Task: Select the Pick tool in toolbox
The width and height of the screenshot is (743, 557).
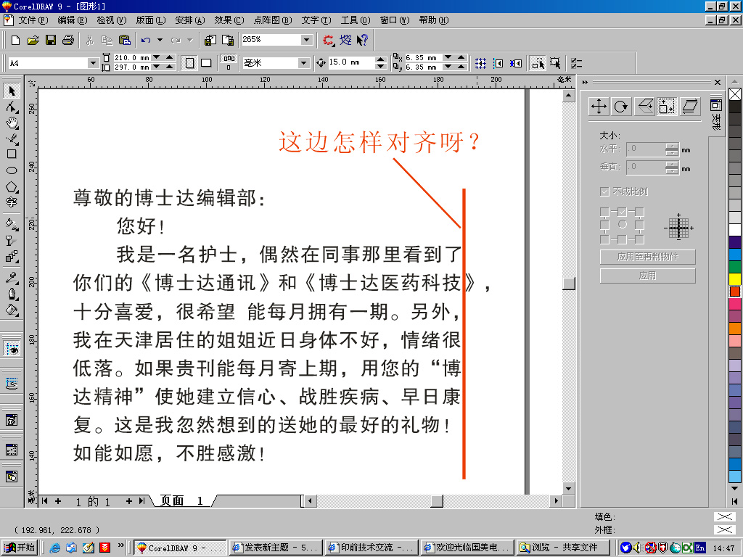Action: [x=12, y=91]
